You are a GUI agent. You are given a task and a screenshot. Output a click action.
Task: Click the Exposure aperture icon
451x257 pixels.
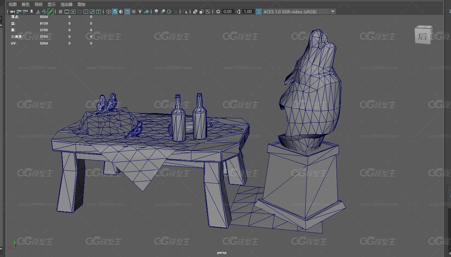[x=218, y=12]
